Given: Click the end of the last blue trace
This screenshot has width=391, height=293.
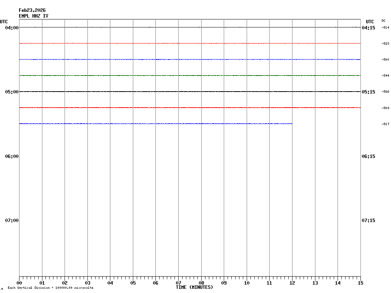Looking at the screenshot, I should tap(292, 124).
